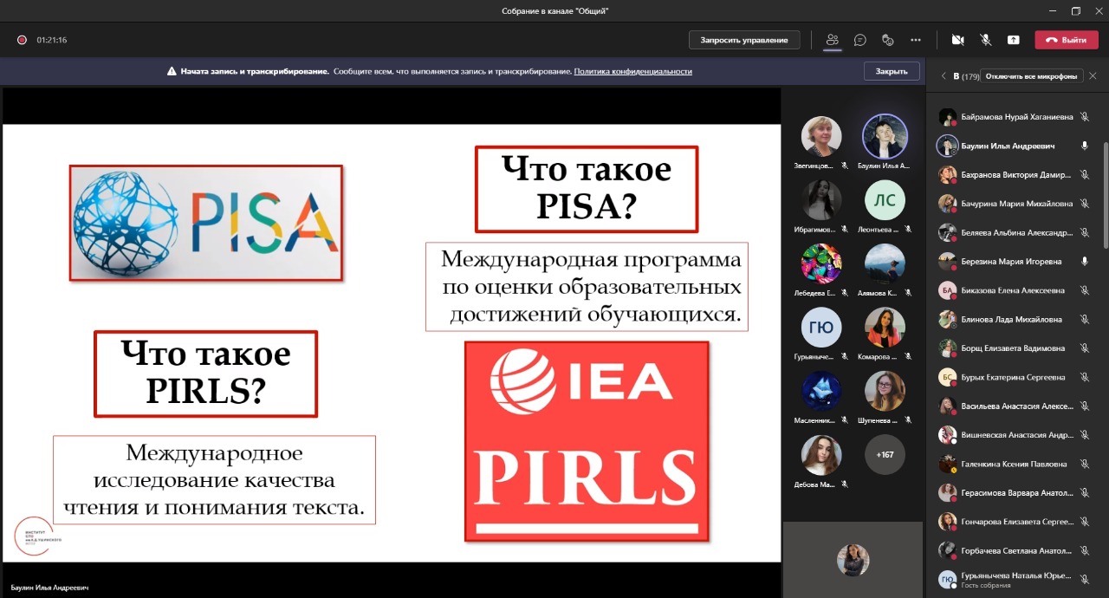Click microphone icon next to Березина Мария Игоревна
The height and width of the screenshot is (598, 1109).
pos(1084,262)
